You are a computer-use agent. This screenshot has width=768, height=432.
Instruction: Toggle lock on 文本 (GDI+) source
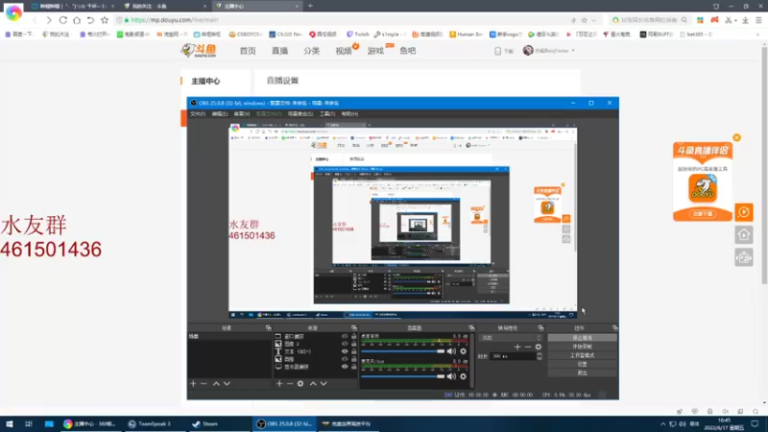353,351
